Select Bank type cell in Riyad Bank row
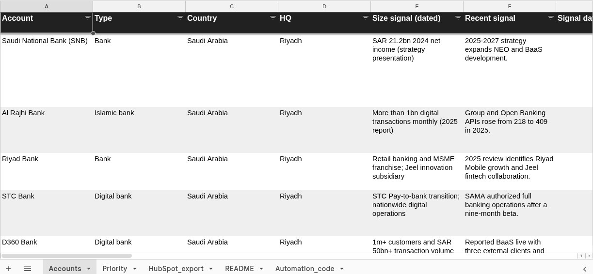The image size is (593, 274). [139, 172]
